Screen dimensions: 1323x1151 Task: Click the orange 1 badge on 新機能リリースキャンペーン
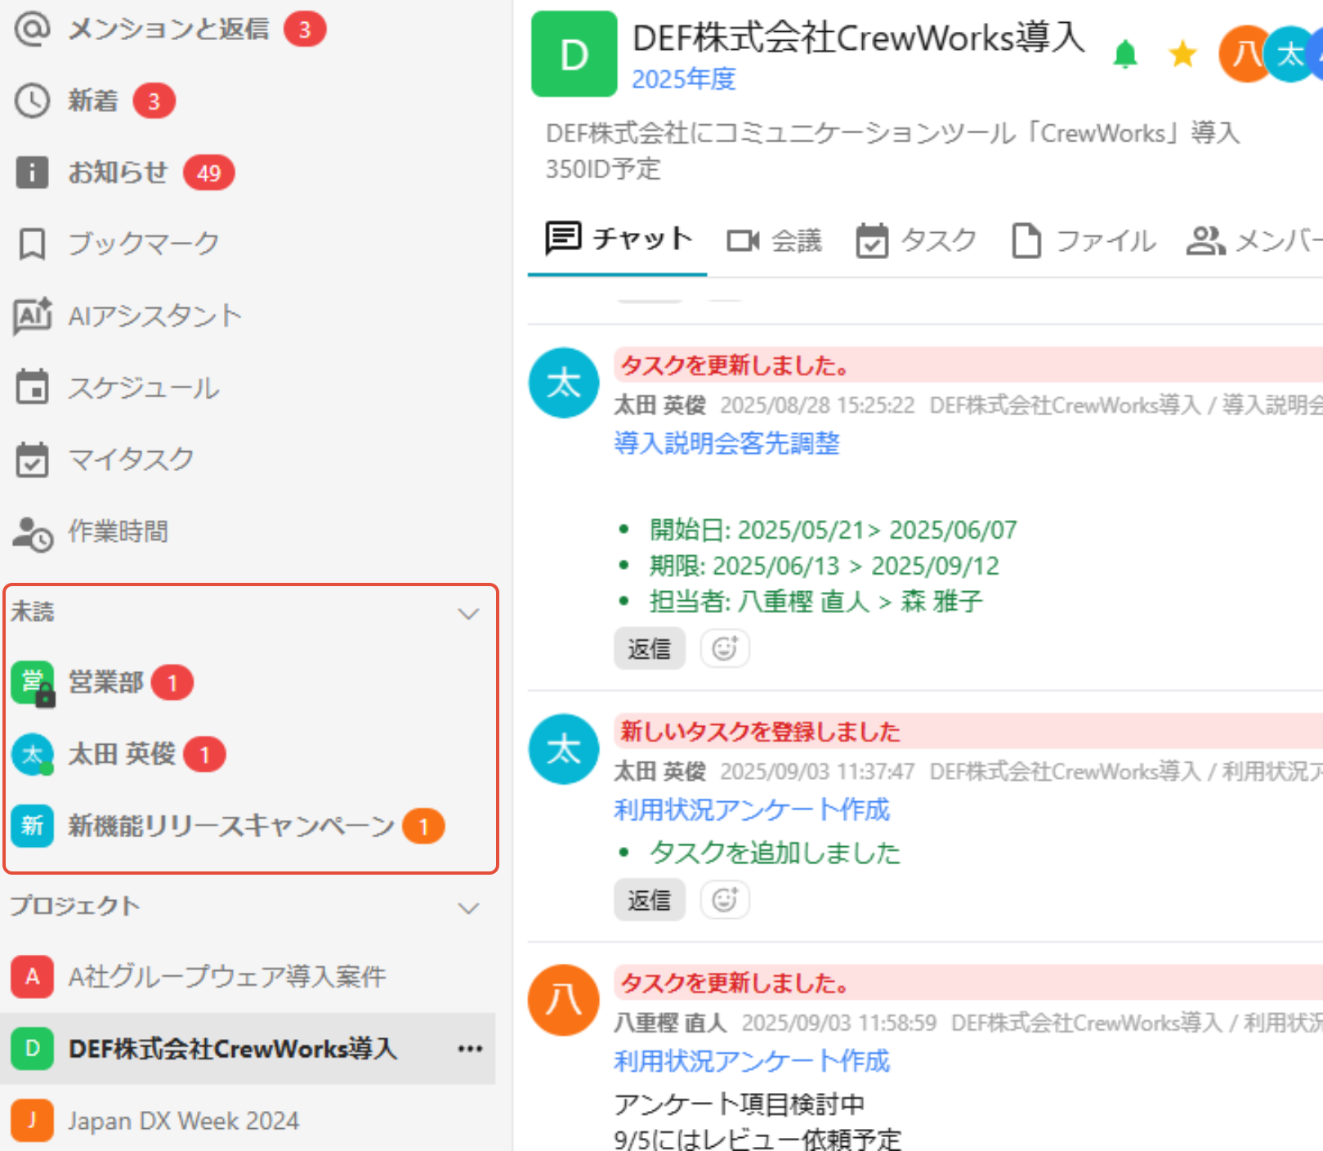tap(423, 826)
